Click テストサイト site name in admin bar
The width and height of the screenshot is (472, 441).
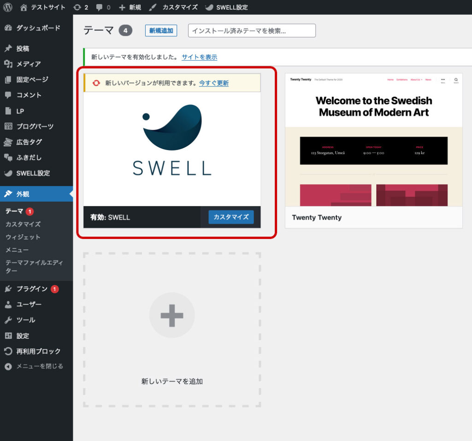pyautogui.click(x=48, y=7)
